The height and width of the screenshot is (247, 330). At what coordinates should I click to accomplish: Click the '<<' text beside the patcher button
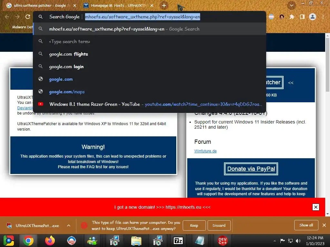pyautogui.click(x=291, y=83)
